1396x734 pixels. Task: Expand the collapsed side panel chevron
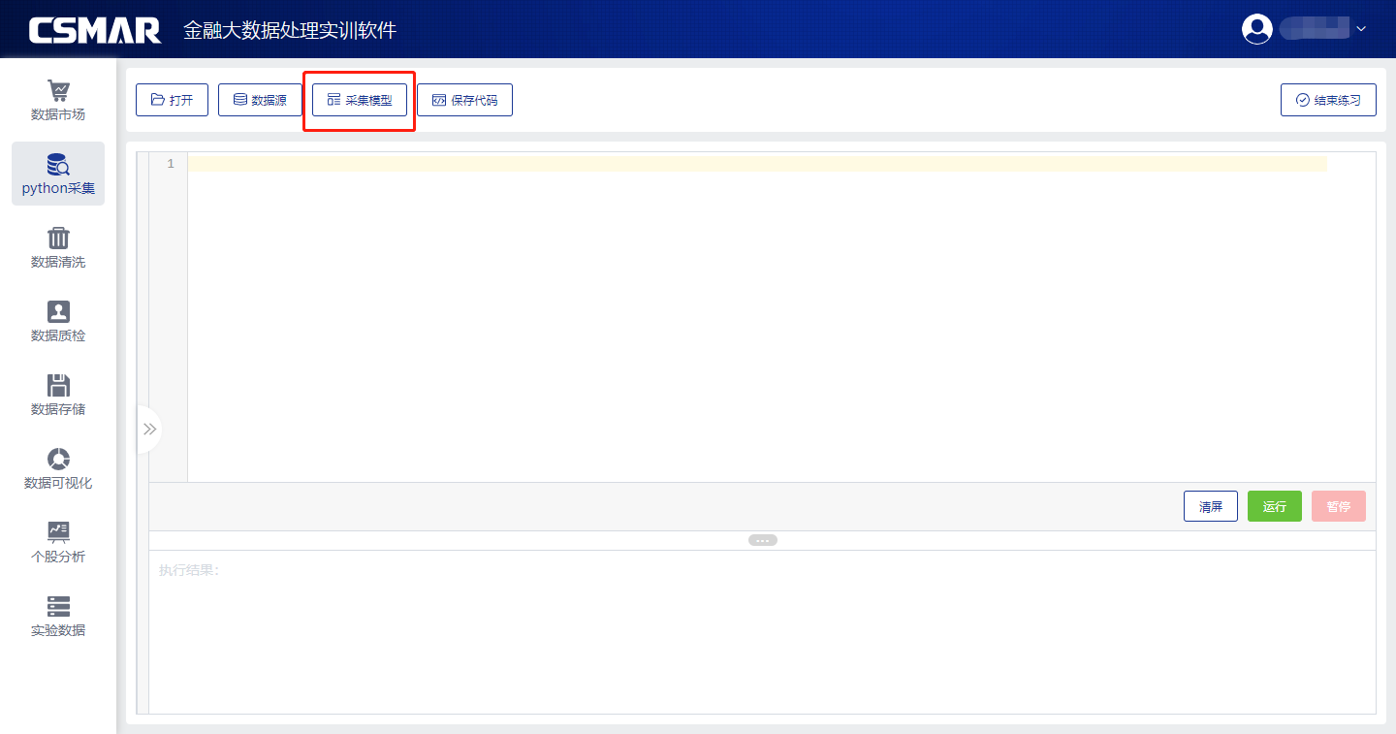tap(149, 429)
